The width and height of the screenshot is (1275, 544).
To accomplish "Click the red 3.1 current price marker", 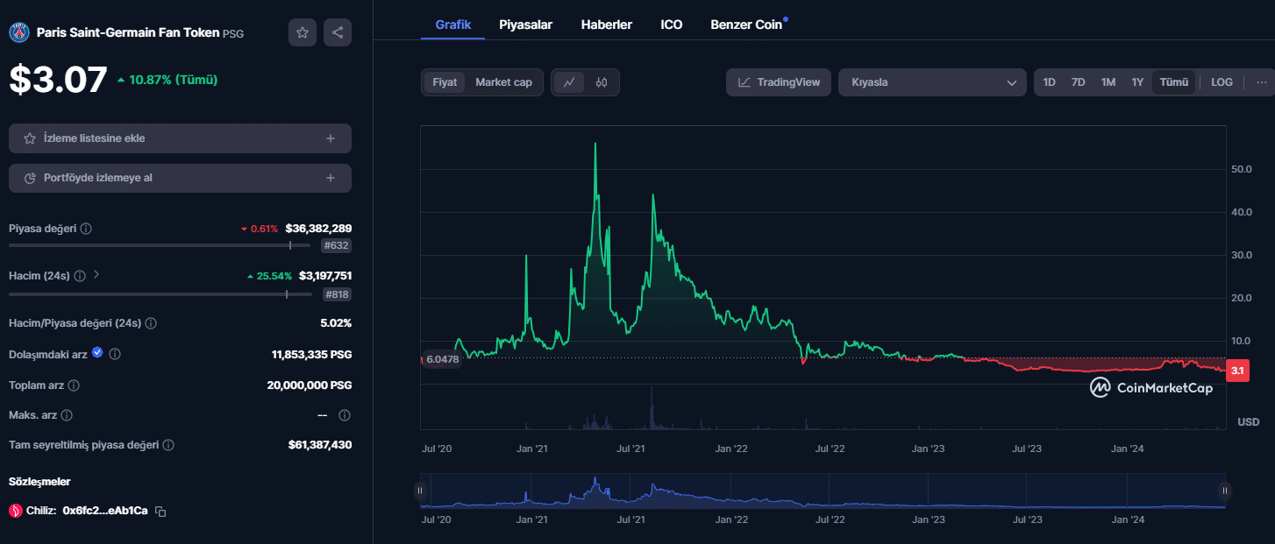I will click(1237, 371).
